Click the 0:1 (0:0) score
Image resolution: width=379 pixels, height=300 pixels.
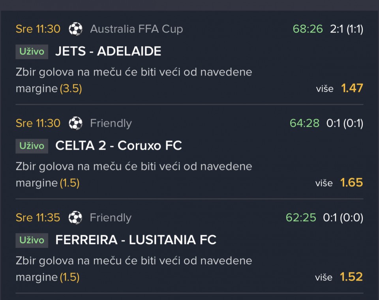click(343, 218)
